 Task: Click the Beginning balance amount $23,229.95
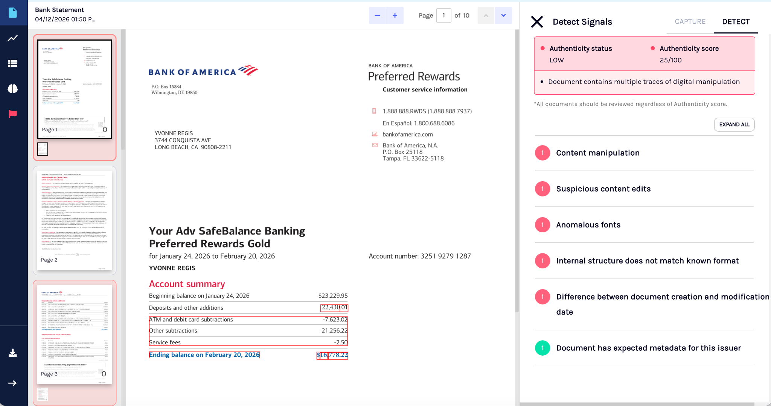tap(333, 296)
